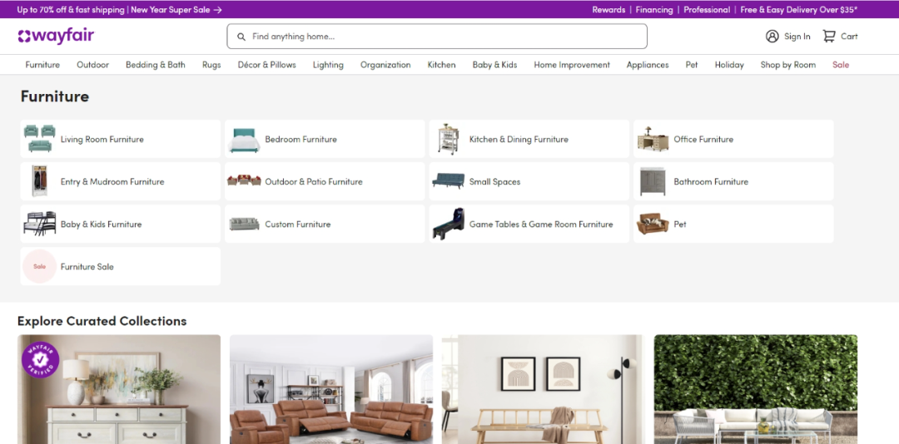Click the Up to 70% off promo text

[71, 10]
